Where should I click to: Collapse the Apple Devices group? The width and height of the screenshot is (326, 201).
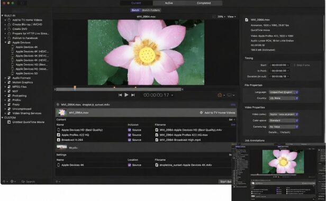(x=6, y=42)
